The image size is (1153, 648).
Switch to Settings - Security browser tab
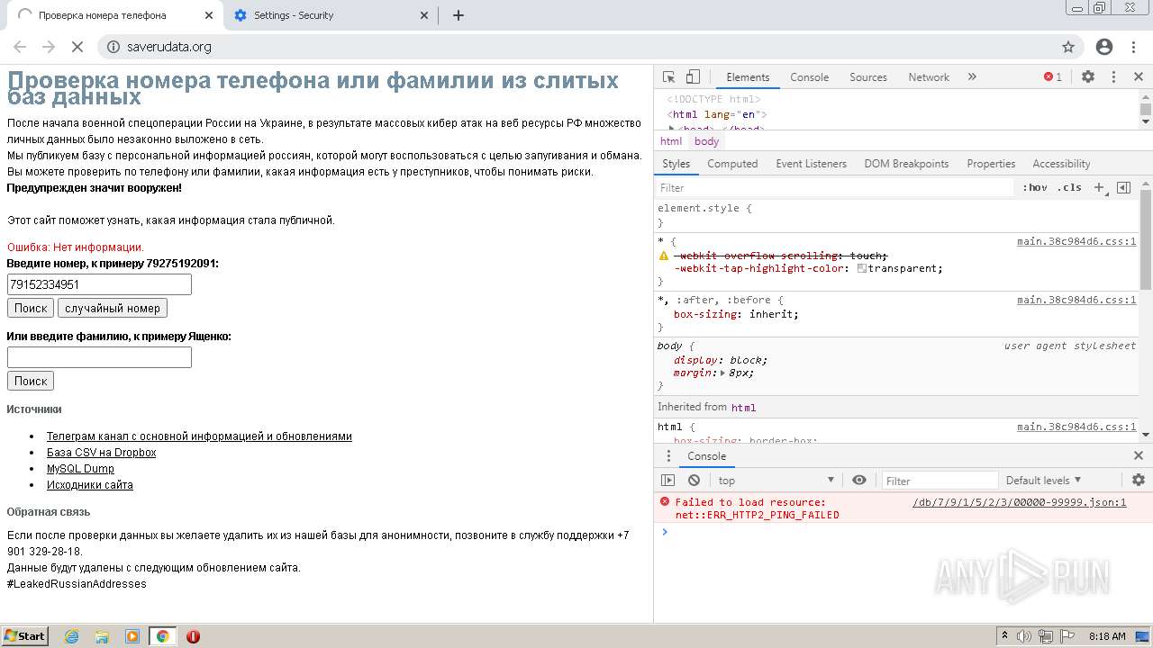click(329, 15)
